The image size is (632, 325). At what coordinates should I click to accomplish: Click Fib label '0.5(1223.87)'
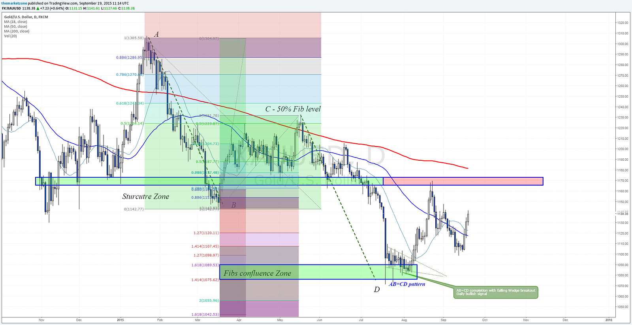click(207, 124)
